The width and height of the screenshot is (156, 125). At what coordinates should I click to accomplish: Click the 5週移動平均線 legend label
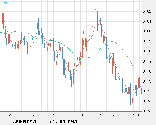pyautogui.click(x=24, y=121)
